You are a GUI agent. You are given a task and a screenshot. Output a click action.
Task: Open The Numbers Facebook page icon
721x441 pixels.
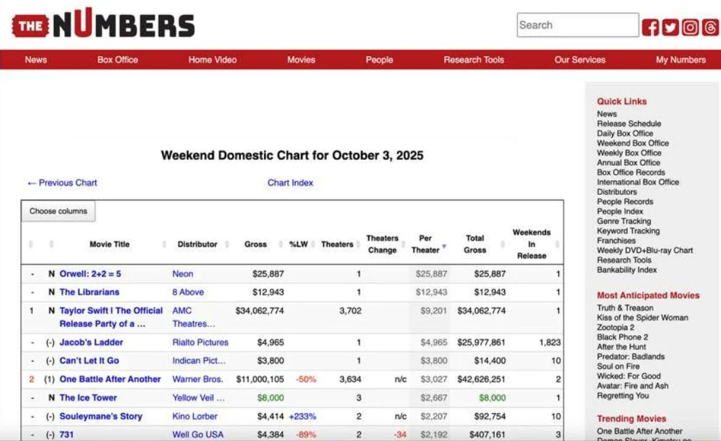tap(650, 28)
